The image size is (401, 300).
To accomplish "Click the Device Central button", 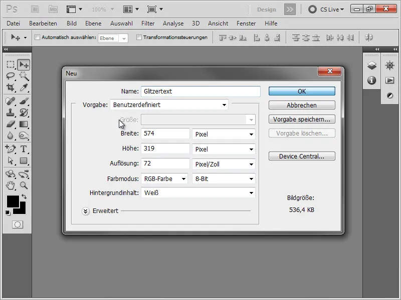I will click(x=302, y=156).
